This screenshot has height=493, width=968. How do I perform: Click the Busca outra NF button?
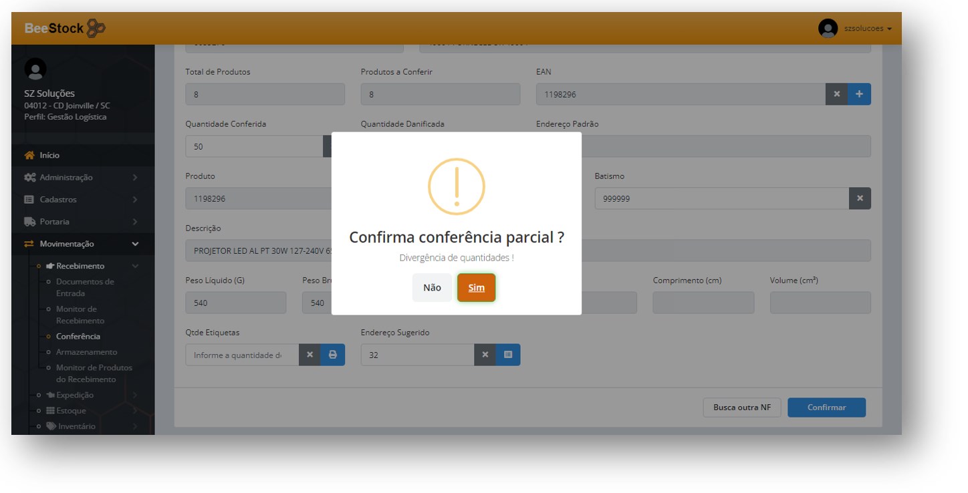[x=741, y=407]
